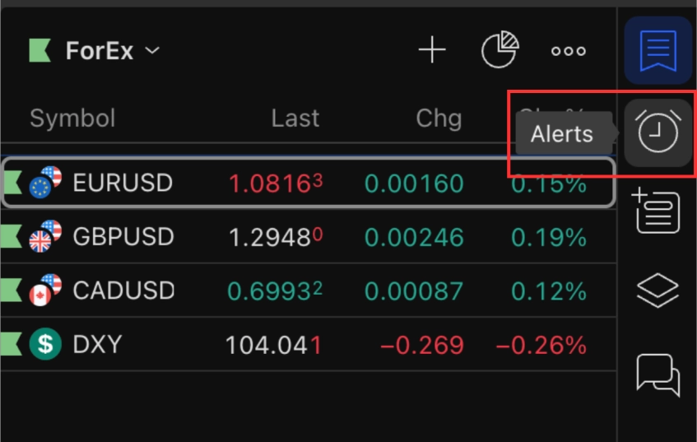
Task: Select the CADUSD symbol row
Action: [x=123, y=291]
